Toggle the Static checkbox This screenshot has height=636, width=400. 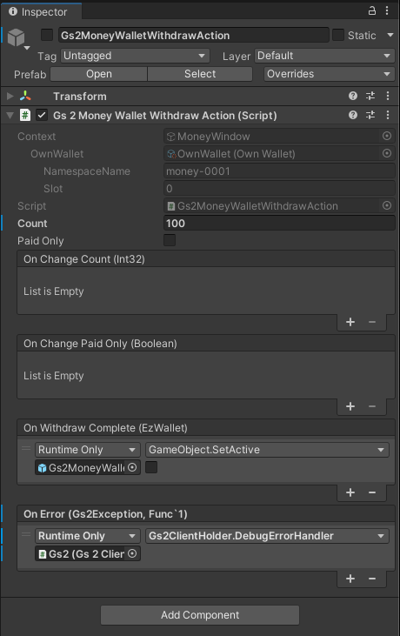[x=338, y=35]
